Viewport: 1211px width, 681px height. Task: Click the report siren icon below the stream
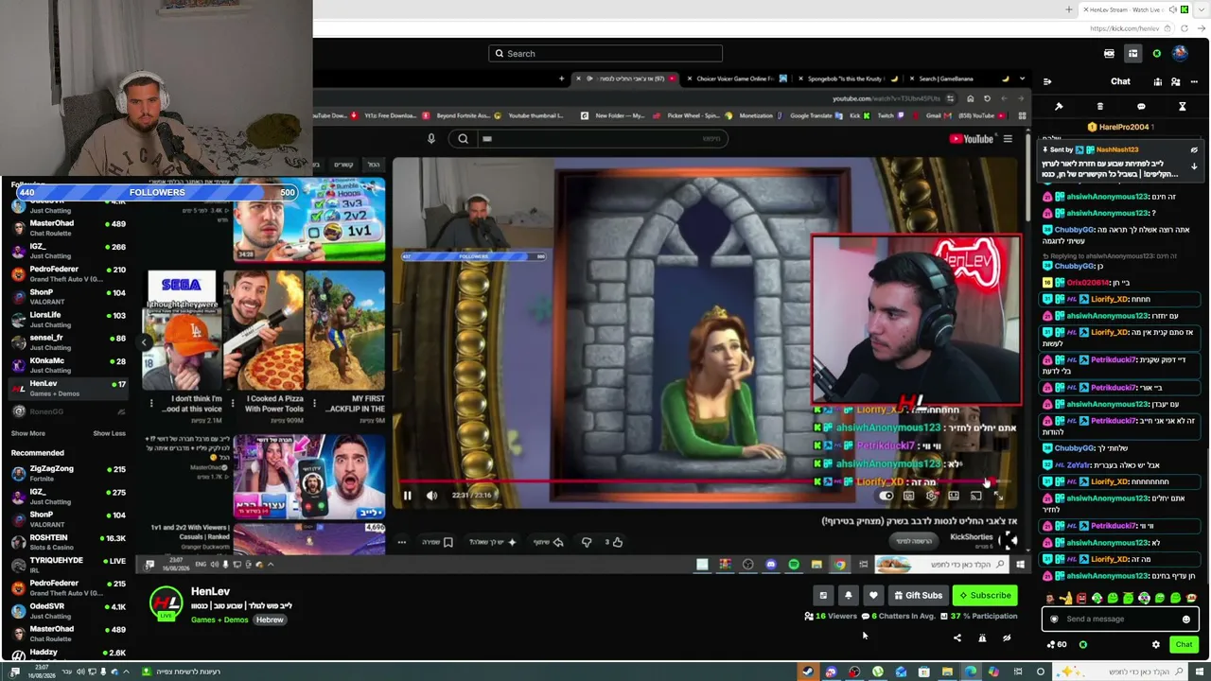(x=982, y=638)
